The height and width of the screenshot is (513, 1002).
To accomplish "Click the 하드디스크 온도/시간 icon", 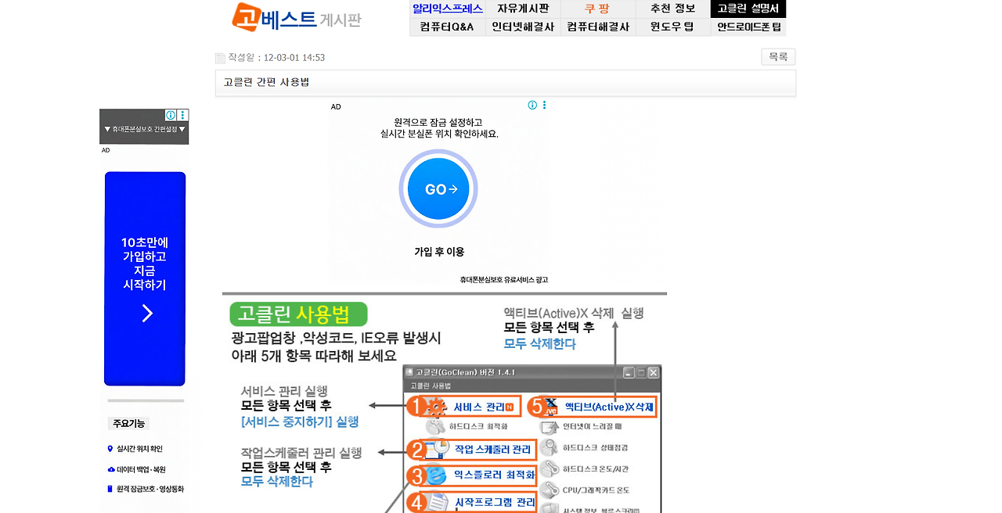I will coord(551,468).
